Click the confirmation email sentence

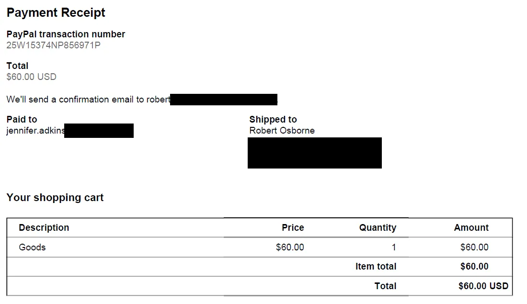click(142, 100)
